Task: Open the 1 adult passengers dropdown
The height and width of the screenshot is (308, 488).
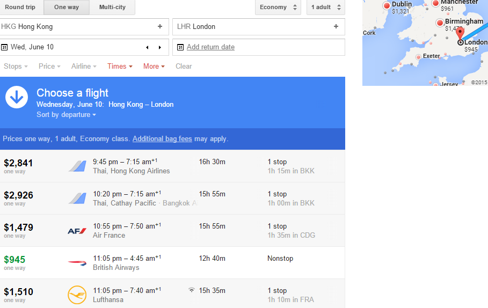Action: coord(326,7)
